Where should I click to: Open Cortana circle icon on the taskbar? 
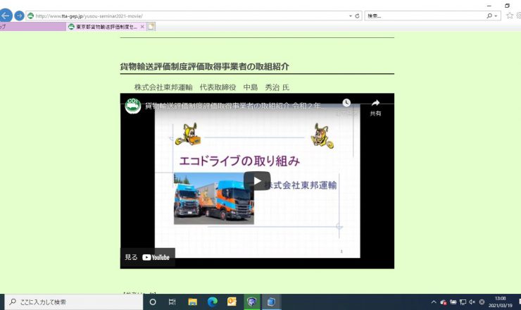[153, 302]
